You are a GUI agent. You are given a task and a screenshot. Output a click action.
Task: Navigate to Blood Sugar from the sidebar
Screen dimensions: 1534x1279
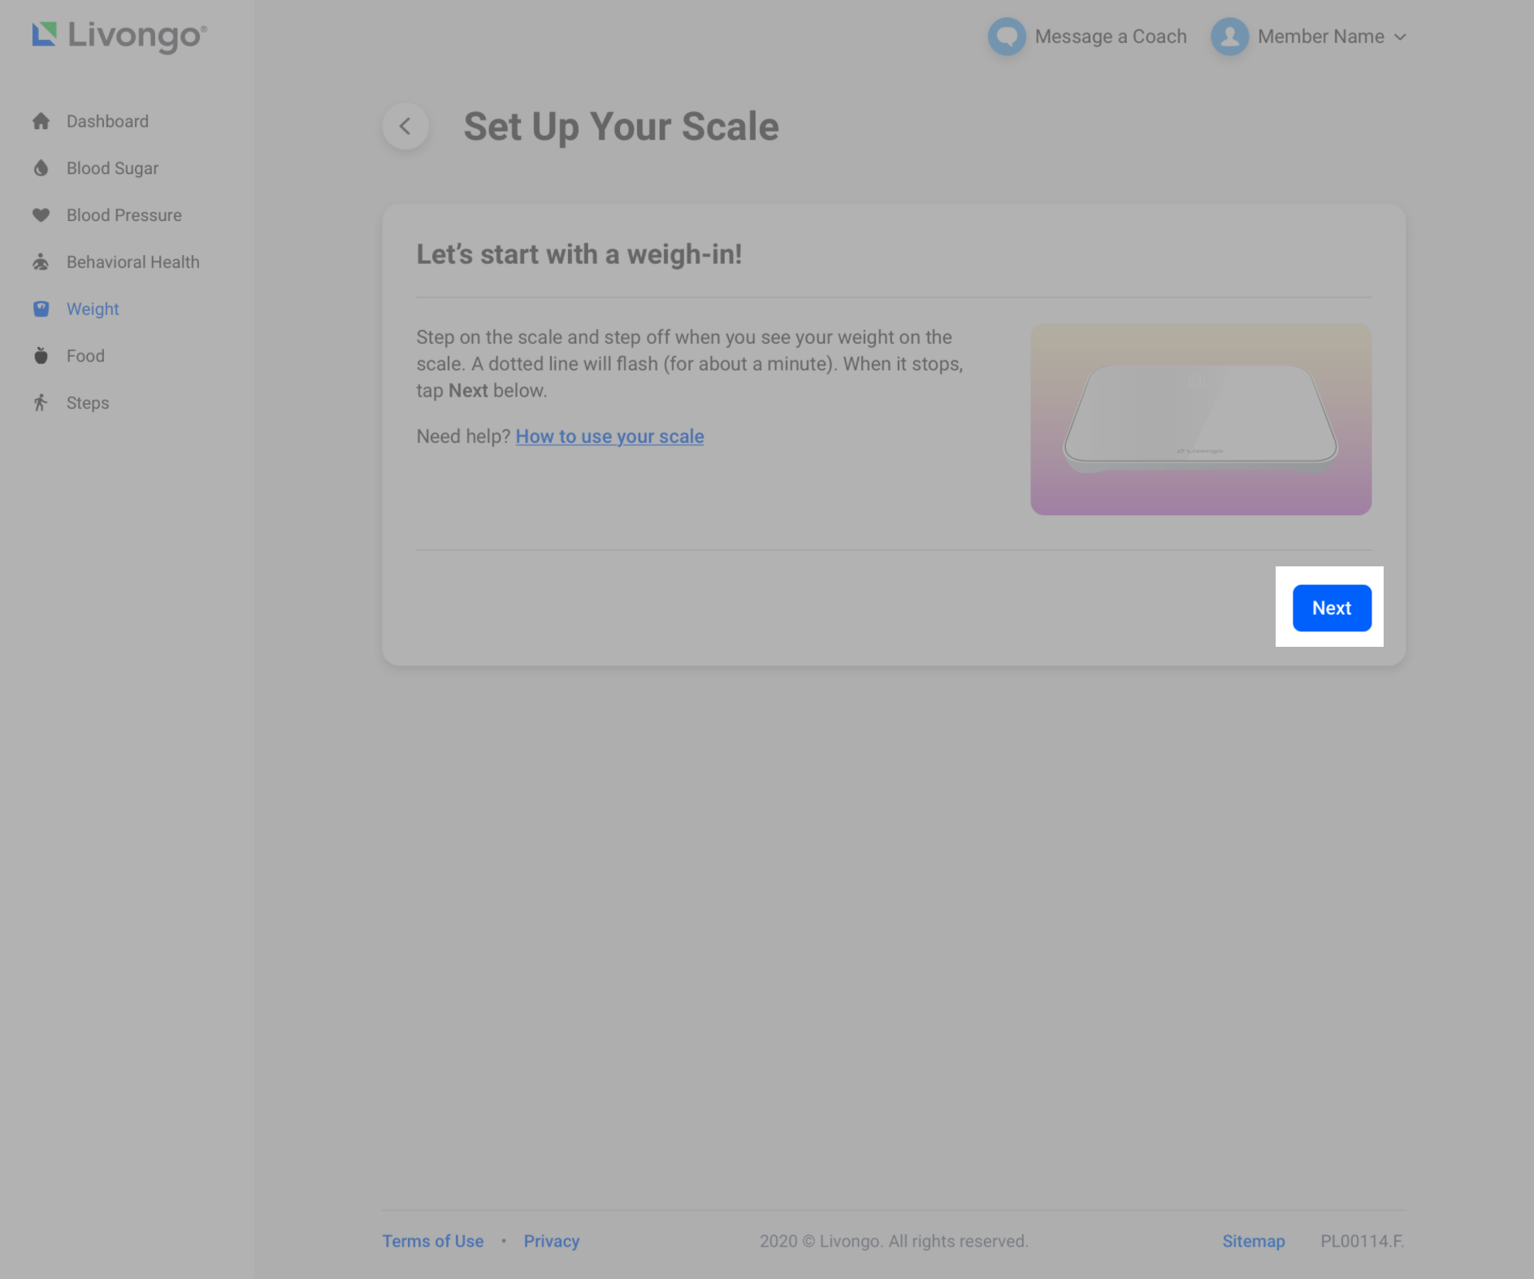click(x=112, y=168)
